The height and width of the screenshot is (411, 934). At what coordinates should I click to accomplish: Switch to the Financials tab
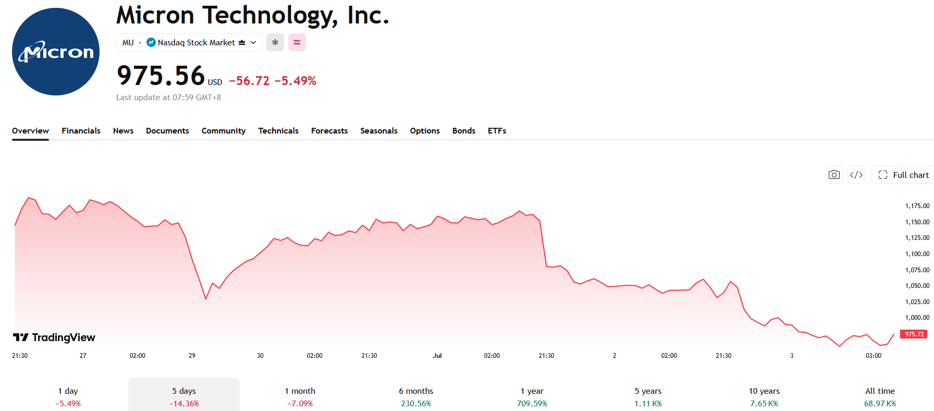click(x=81, y=130)
